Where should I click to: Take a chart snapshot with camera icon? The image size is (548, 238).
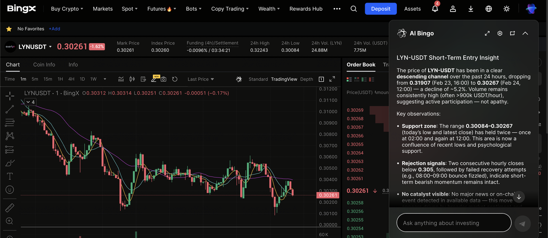pyautogui.click(x=164, y=79)
